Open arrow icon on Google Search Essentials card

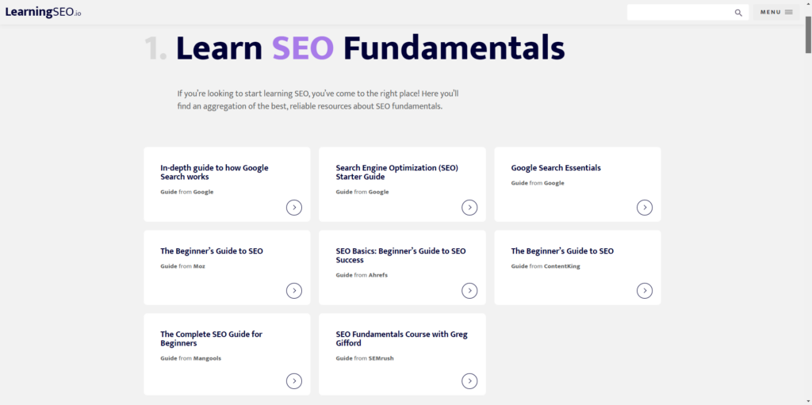pyautogui.click(x=645, y=208)
